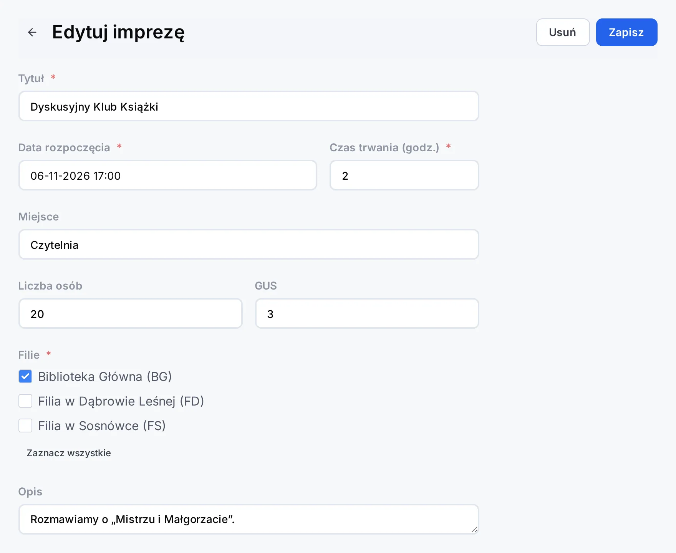Grab the Opis textarea resize handle
Viewport: 676px width, 553px height.
[474, 530]
